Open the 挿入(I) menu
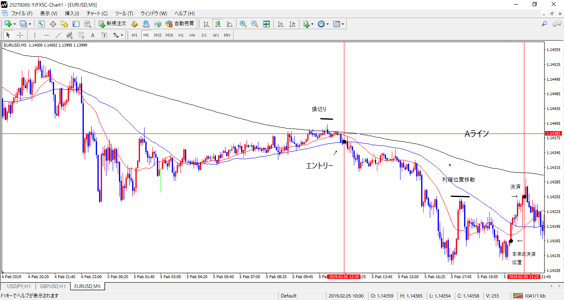The height and width of the screenshot is (300, 564). point(72,13)
